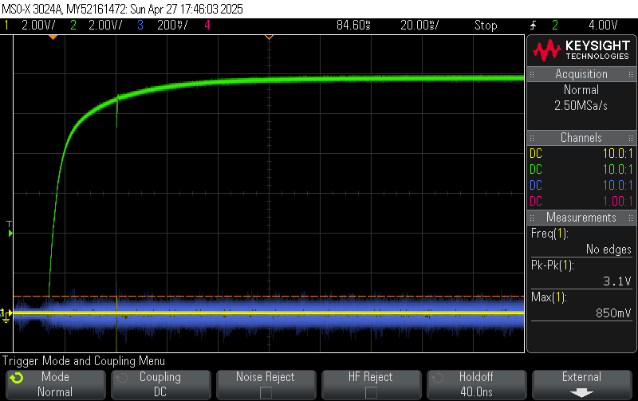638x401 pixels.
Task: Click the Acquisition panel left grip icon
Action: pyautogui.click(x=532, y=74)
